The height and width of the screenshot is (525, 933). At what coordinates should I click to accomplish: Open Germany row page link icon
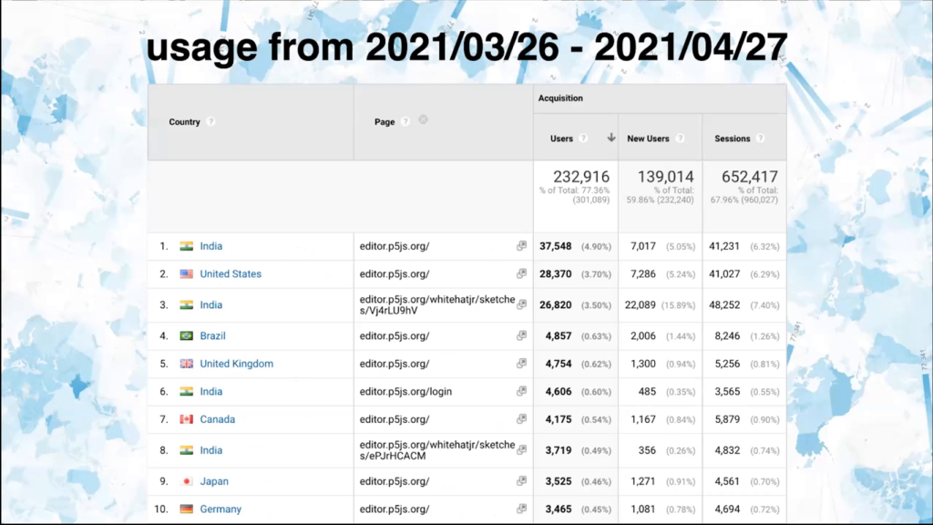tap(521, 509)
